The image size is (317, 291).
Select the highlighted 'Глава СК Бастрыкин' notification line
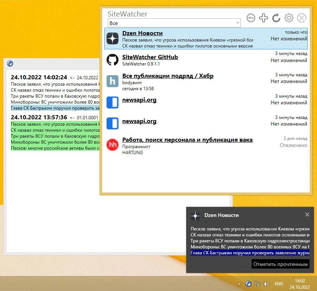[250, 253]
